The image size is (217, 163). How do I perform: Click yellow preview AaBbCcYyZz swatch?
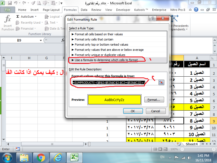[x=114, y=100]
